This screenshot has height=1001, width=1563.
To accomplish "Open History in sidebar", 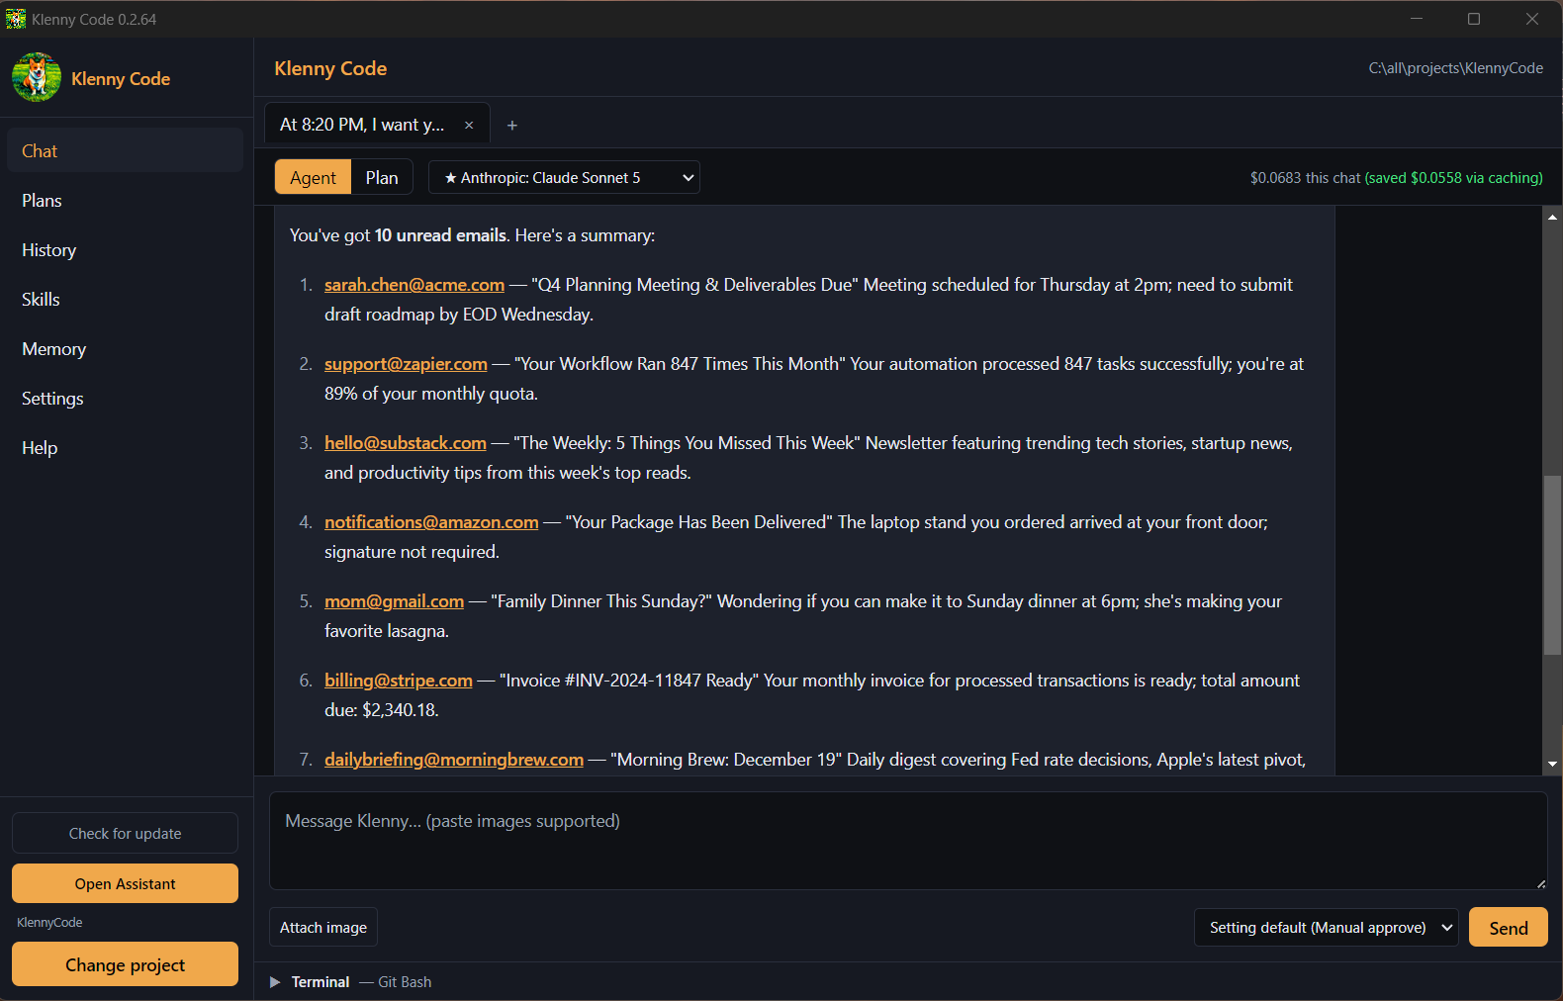I will coord(125,250).
